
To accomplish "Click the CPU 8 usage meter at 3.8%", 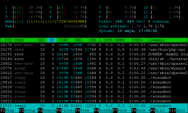I will click(x=117, y=12).
